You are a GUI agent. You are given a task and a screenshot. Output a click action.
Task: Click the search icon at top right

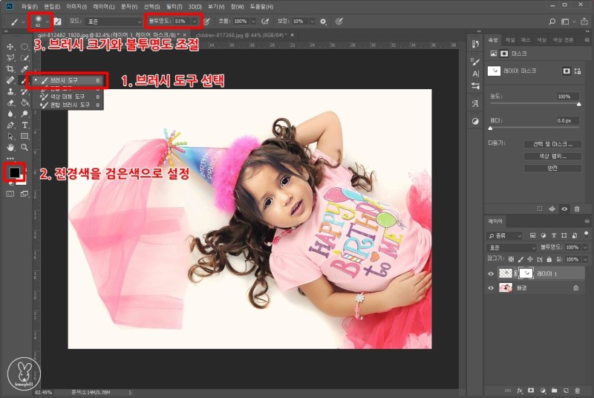coord(552,22)
